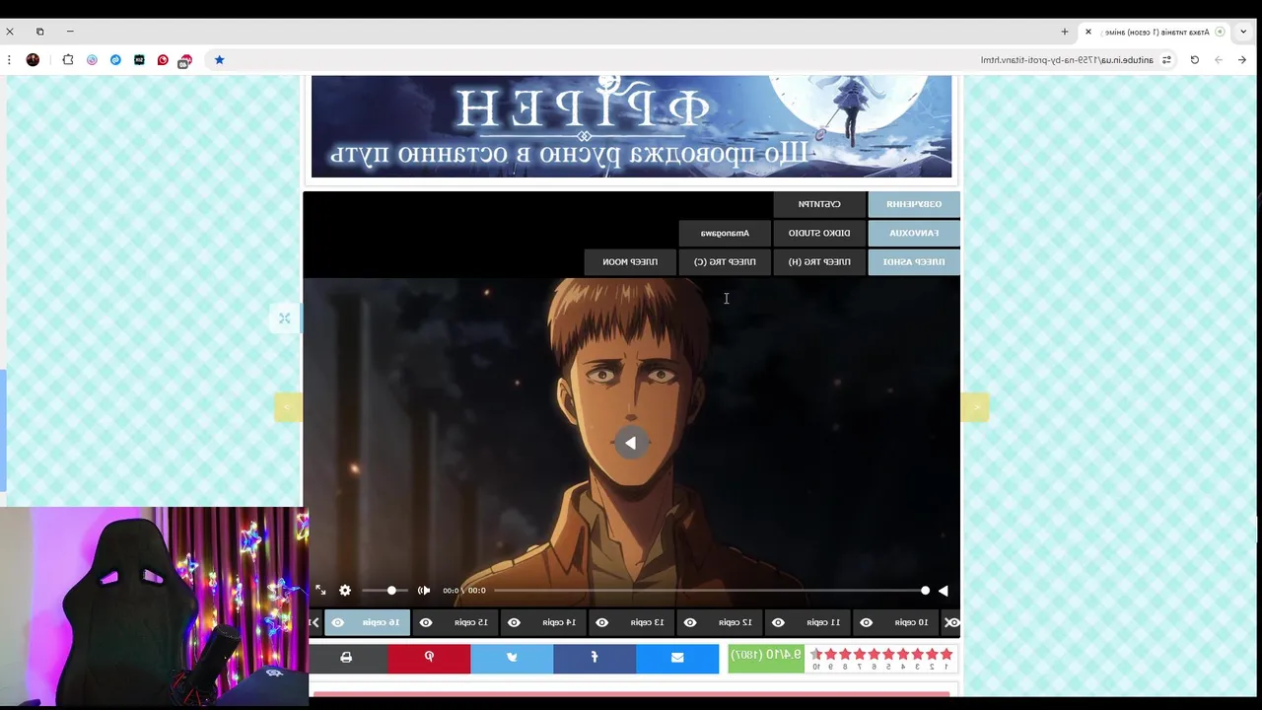The height and width of the screenshot is (710, 1262).
Task: Bookmark the page with the star icon
Action: click(x=219, y=60)
